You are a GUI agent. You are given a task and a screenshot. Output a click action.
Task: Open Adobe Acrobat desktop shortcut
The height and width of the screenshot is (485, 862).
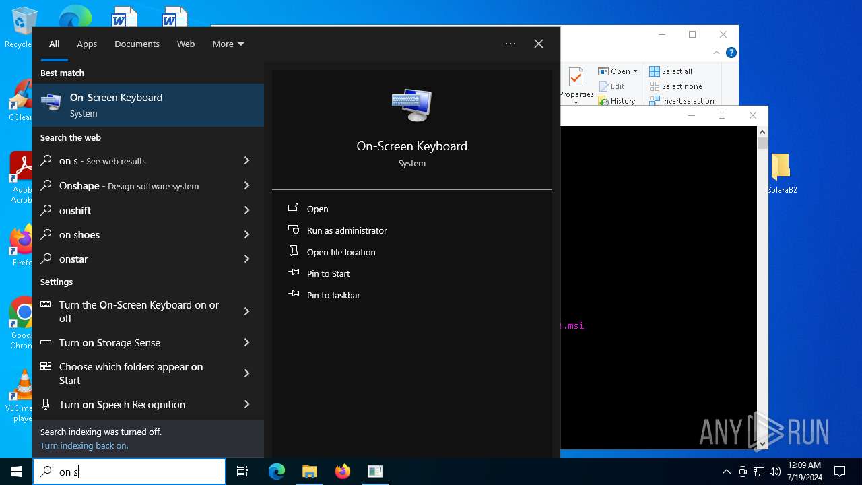tap(22, 177)
